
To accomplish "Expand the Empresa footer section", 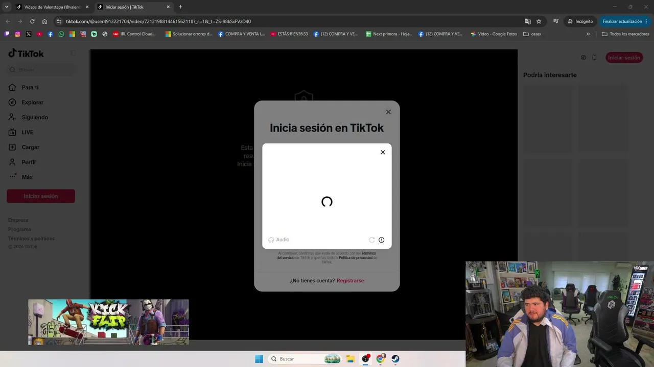I will (18, 220).
